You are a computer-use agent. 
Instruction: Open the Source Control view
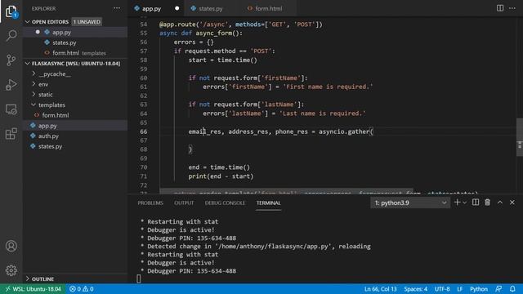click(x=11, y=60)
